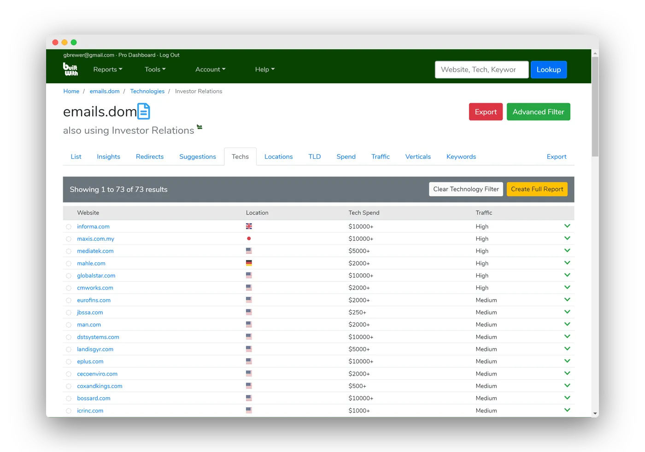
Task: Click the German flag for mahle.com
Action: (x=249, y=263)
